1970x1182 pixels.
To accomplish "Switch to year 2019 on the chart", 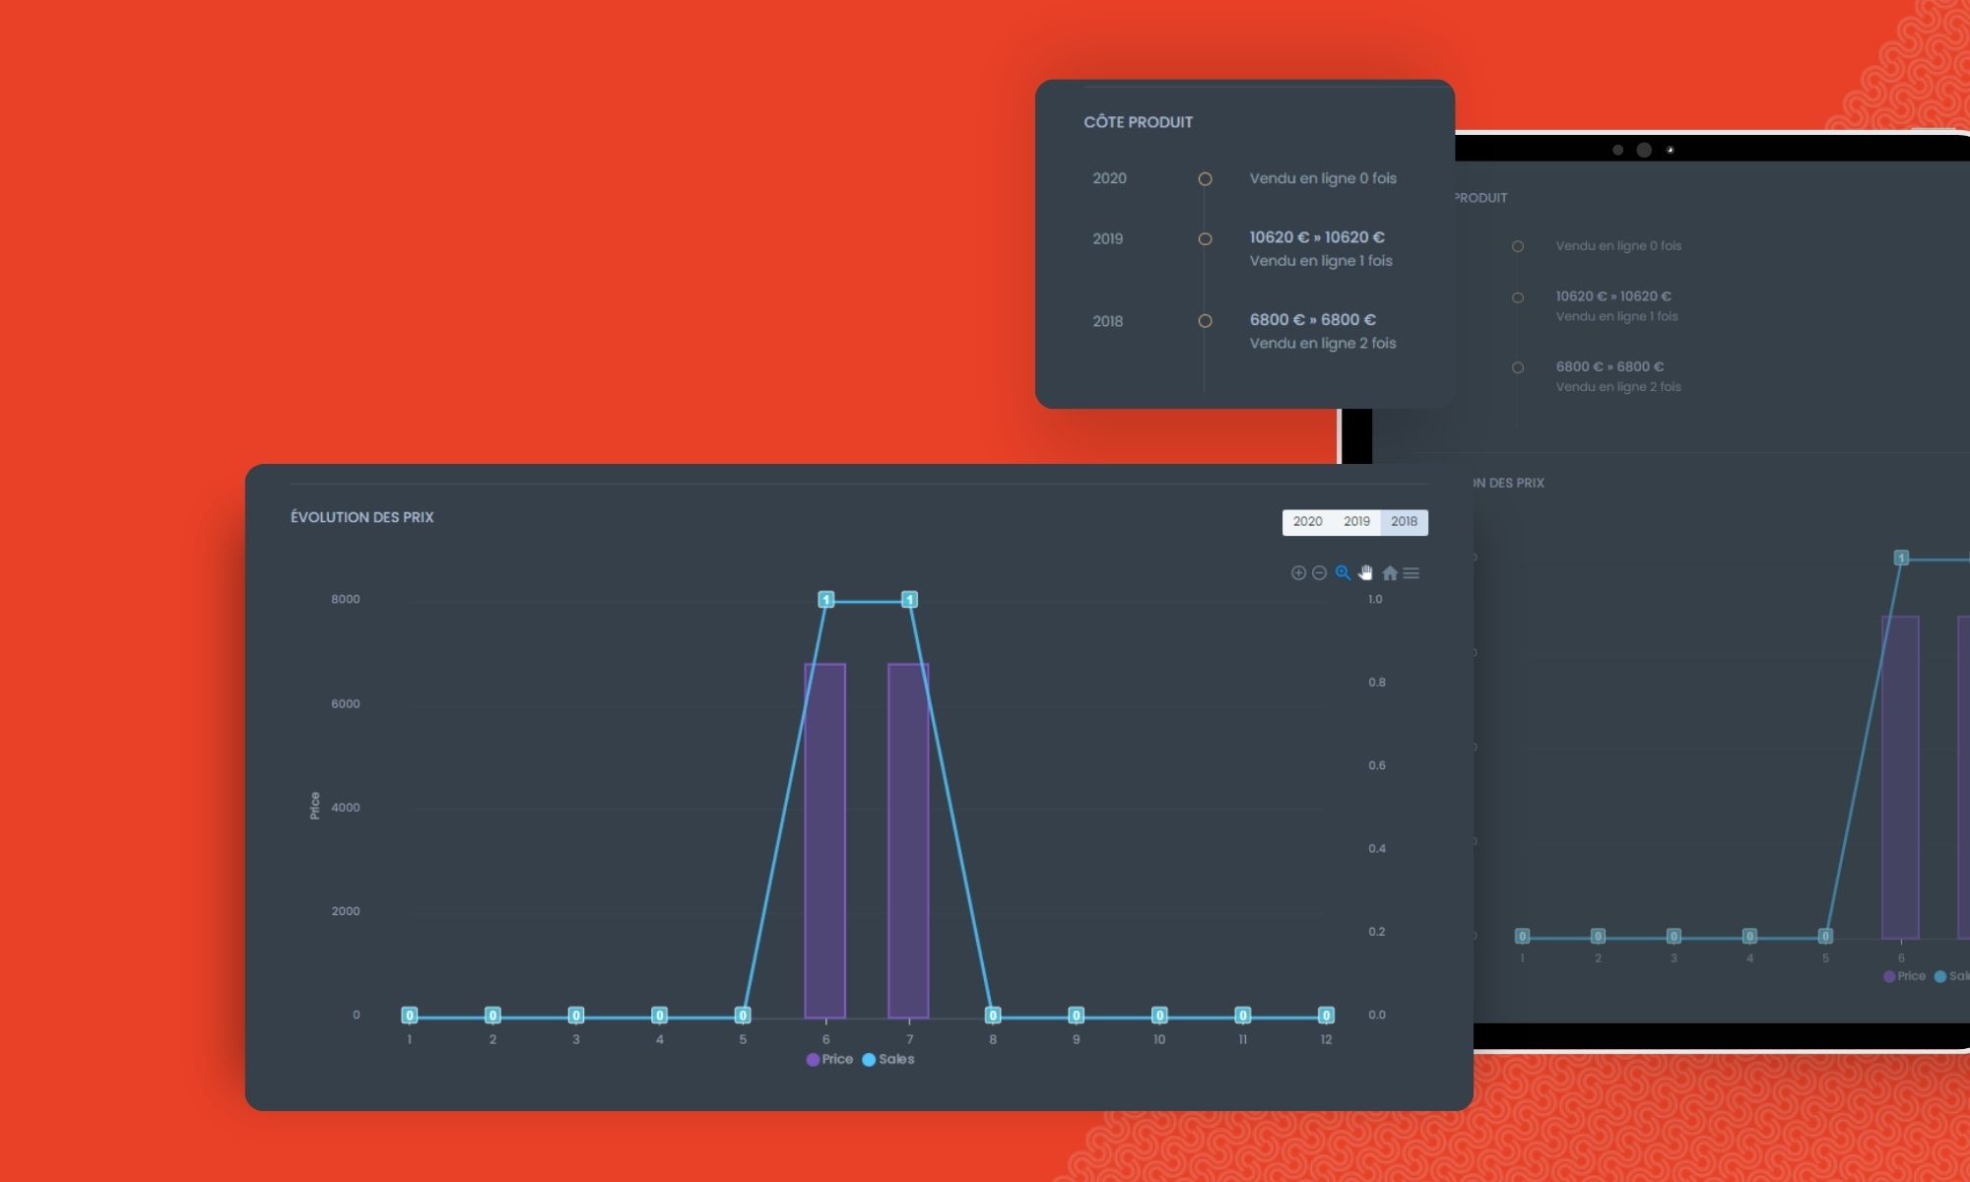I will coord(1355,522).
